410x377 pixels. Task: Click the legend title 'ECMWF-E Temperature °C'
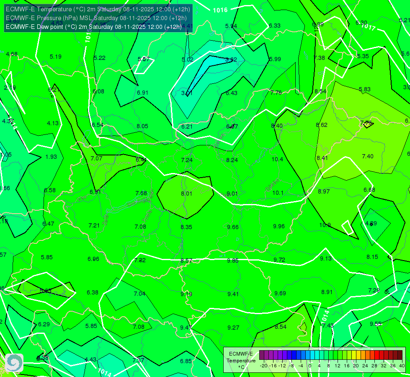241,361
